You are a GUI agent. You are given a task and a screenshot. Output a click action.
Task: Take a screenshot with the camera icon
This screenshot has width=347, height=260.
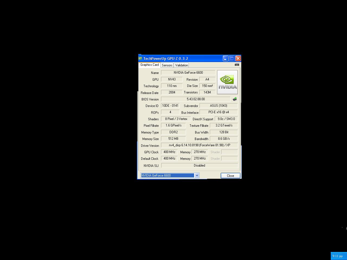coord(237,65)
